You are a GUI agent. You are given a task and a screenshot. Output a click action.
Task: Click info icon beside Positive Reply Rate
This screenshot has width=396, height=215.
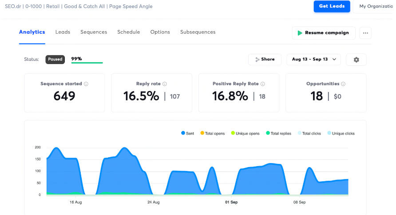[x=263, y=84]
